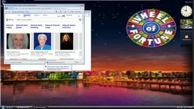Click the www.chattanoogan.com result link
Viewport: 194px width, 109px height.
pos(39,52)
